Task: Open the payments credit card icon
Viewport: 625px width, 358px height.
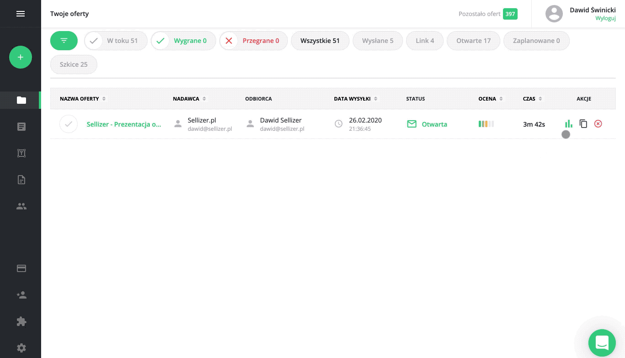Action: 21,269
